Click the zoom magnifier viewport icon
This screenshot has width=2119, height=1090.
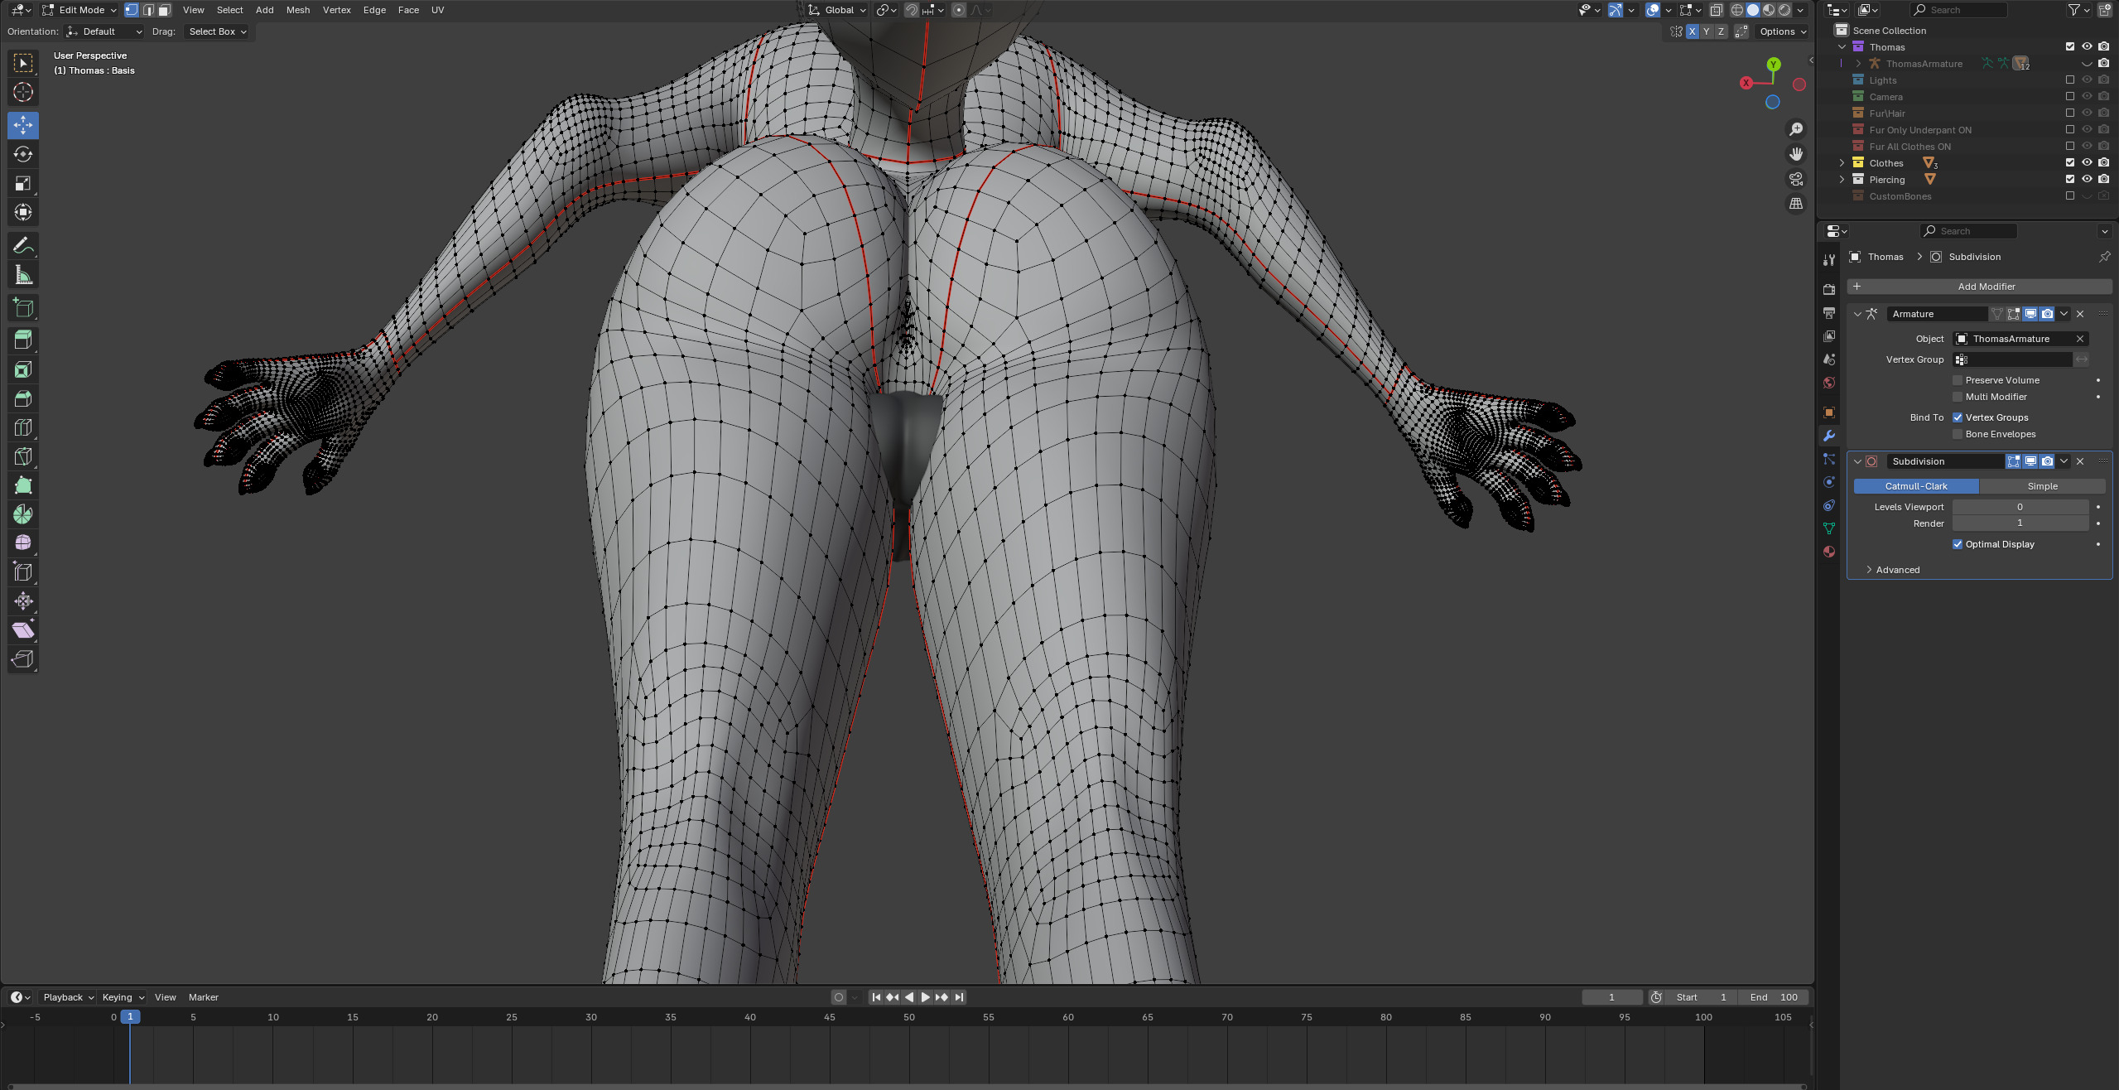tap(1796, 129)
